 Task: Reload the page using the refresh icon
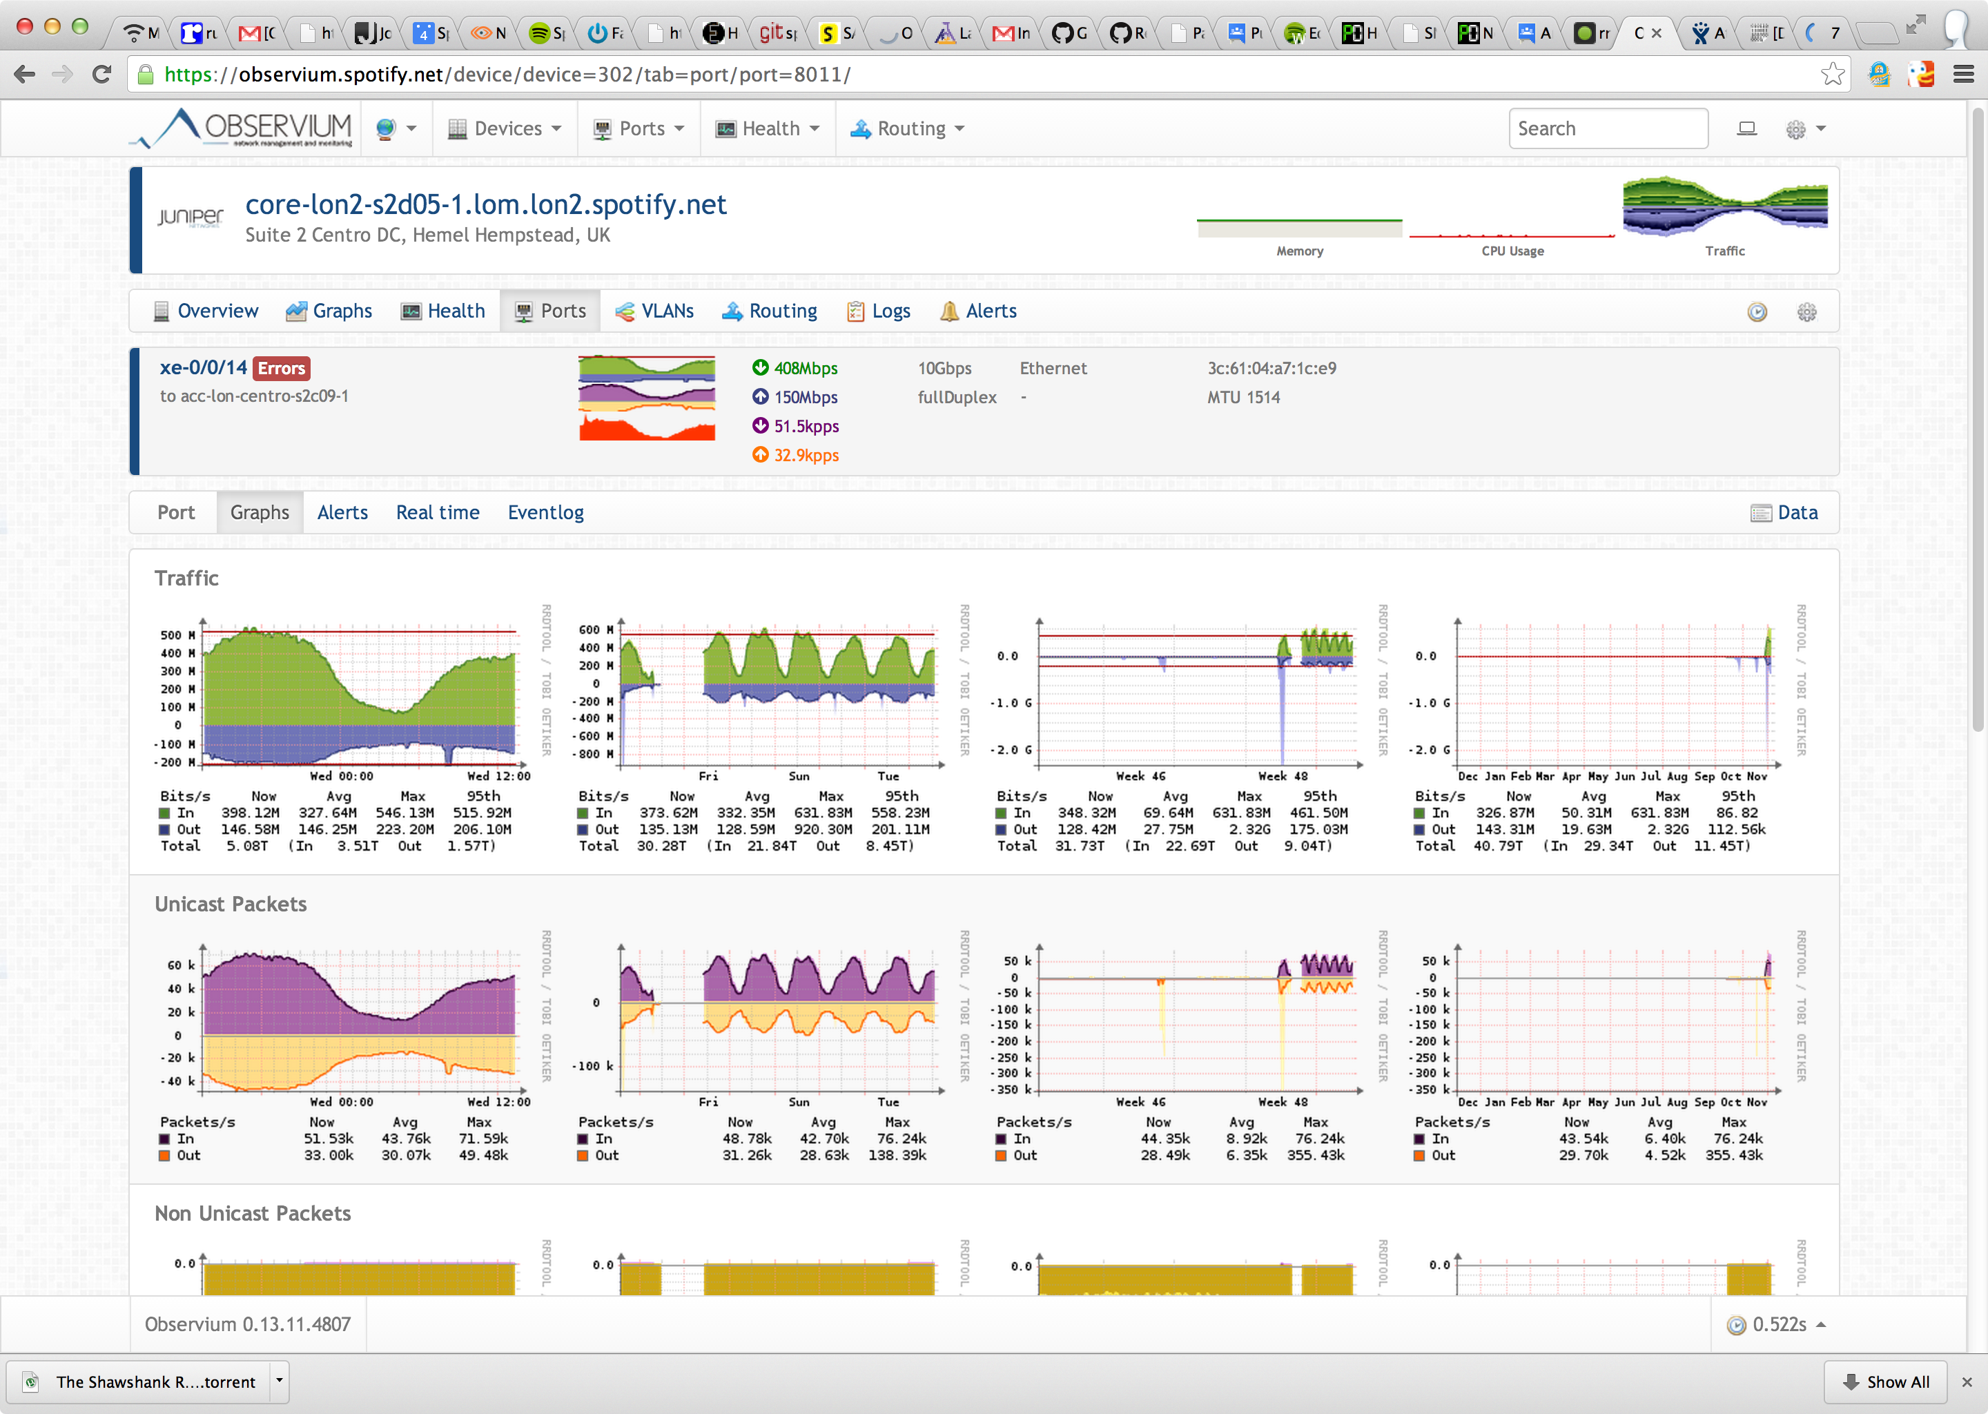[x=102, y=74]
